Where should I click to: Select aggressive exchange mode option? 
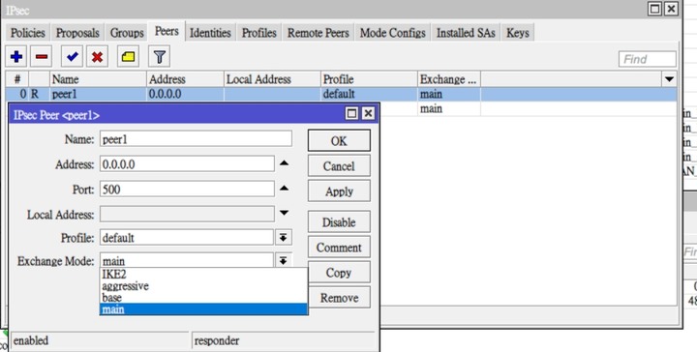(203, 286)
